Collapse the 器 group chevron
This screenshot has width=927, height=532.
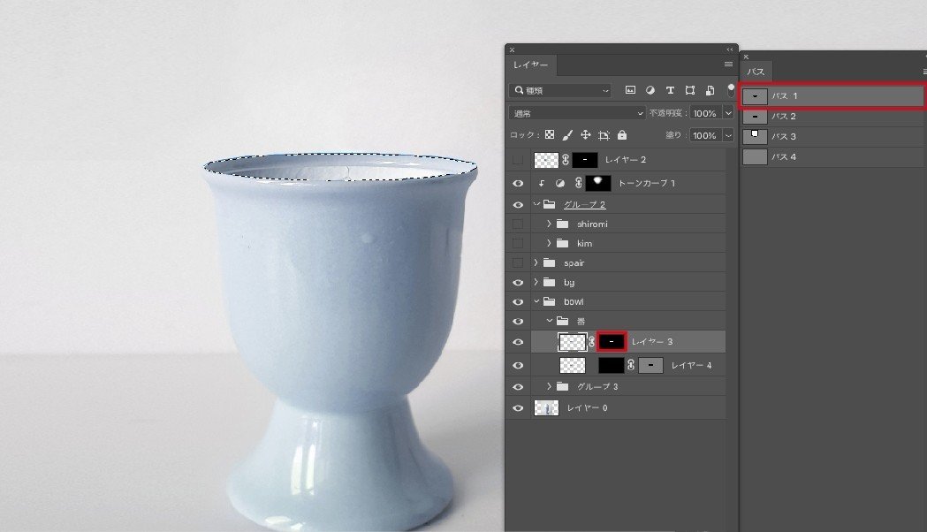coord(550,321)
